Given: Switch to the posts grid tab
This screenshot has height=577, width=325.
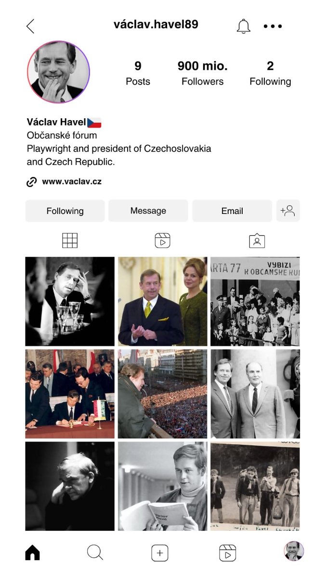Looking at the screenshot, I should [x=70, y=240].
